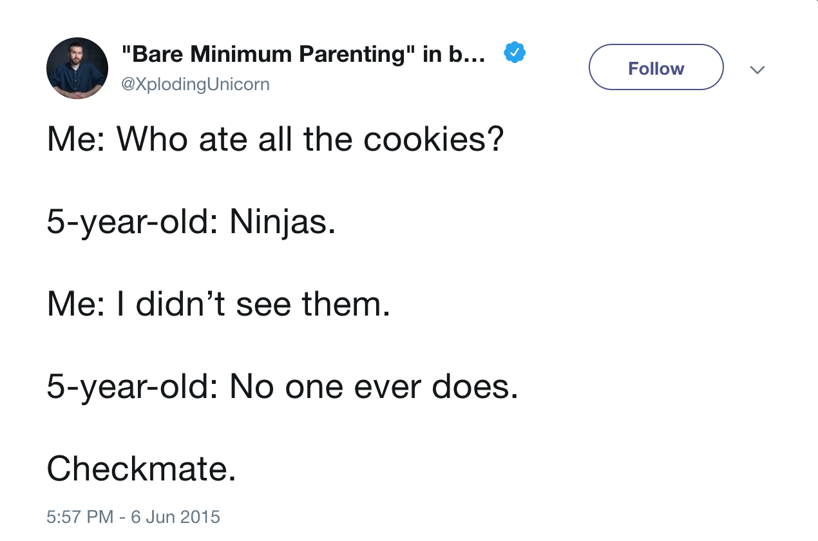The image size is (818, 541).
Task: Click the verified badge next to username
Action: tap(513, 52)
